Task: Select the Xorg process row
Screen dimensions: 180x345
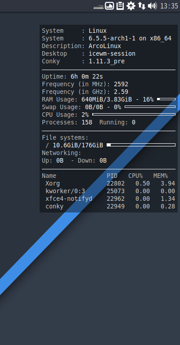Action: pyautogui.click(x=108, y=183)
